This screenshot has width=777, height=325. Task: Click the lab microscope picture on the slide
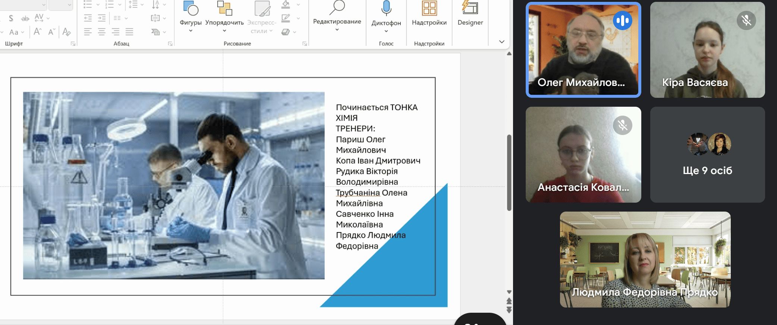click(174, 186)
